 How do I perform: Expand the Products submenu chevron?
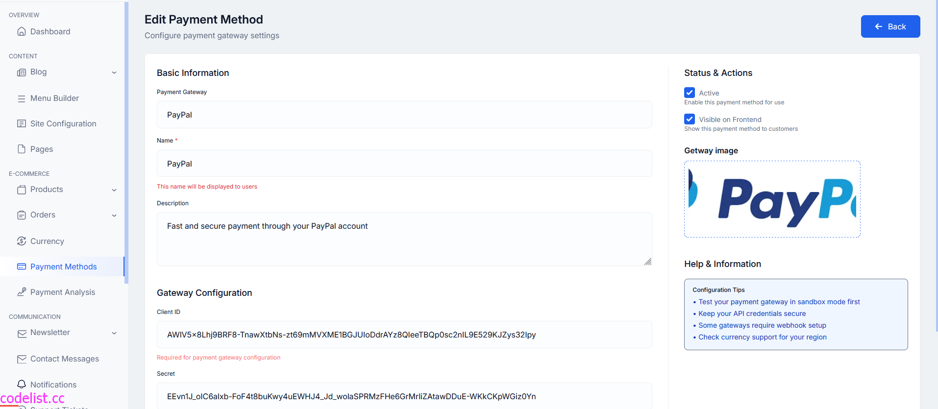click(x=114, y=190)
